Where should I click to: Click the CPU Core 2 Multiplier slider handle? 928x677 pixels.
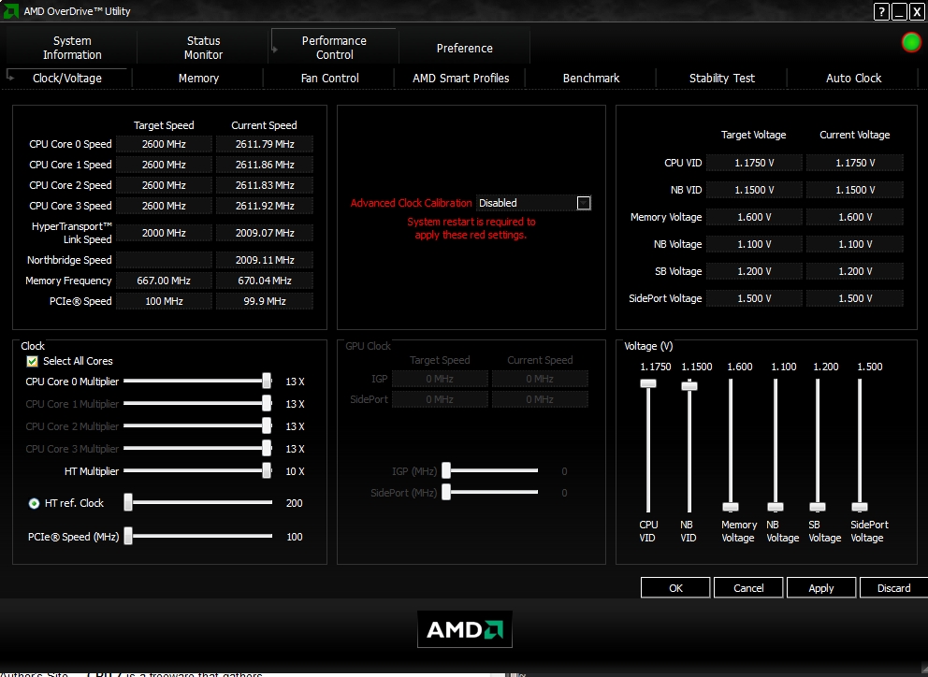(x=267, y=425)
